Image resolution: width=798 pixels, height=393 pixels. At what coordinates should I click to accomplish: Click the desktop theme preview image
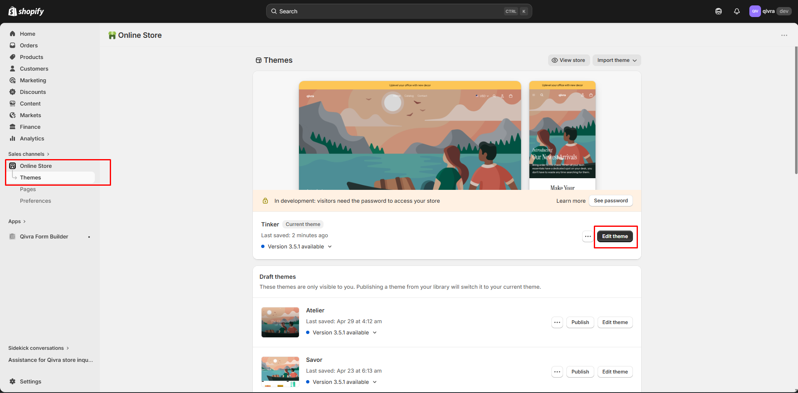(410, 135)
